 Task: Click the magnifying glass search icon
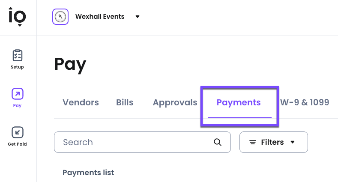218,142
